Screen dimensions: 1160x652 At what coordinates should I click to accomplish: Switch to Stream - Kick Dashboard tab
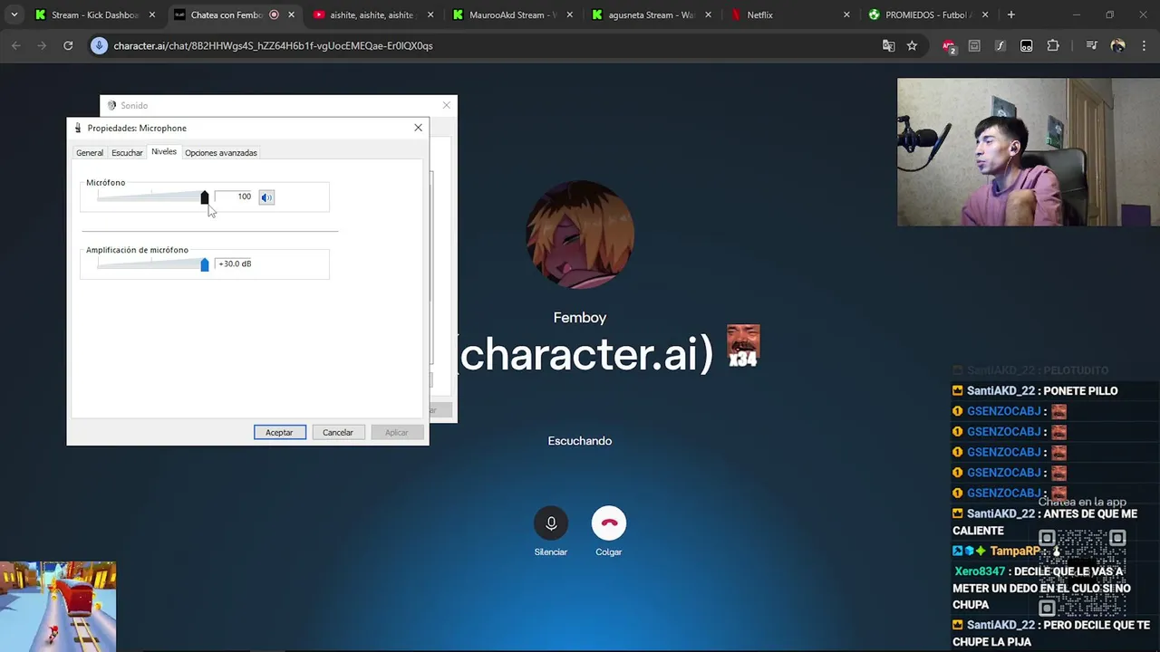coord(94,14)
